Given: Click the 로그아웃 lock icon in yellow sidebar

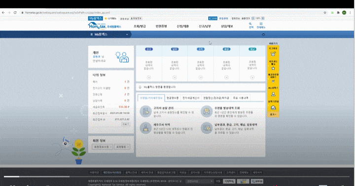Looking at the screenshot, I should (273, 54).
